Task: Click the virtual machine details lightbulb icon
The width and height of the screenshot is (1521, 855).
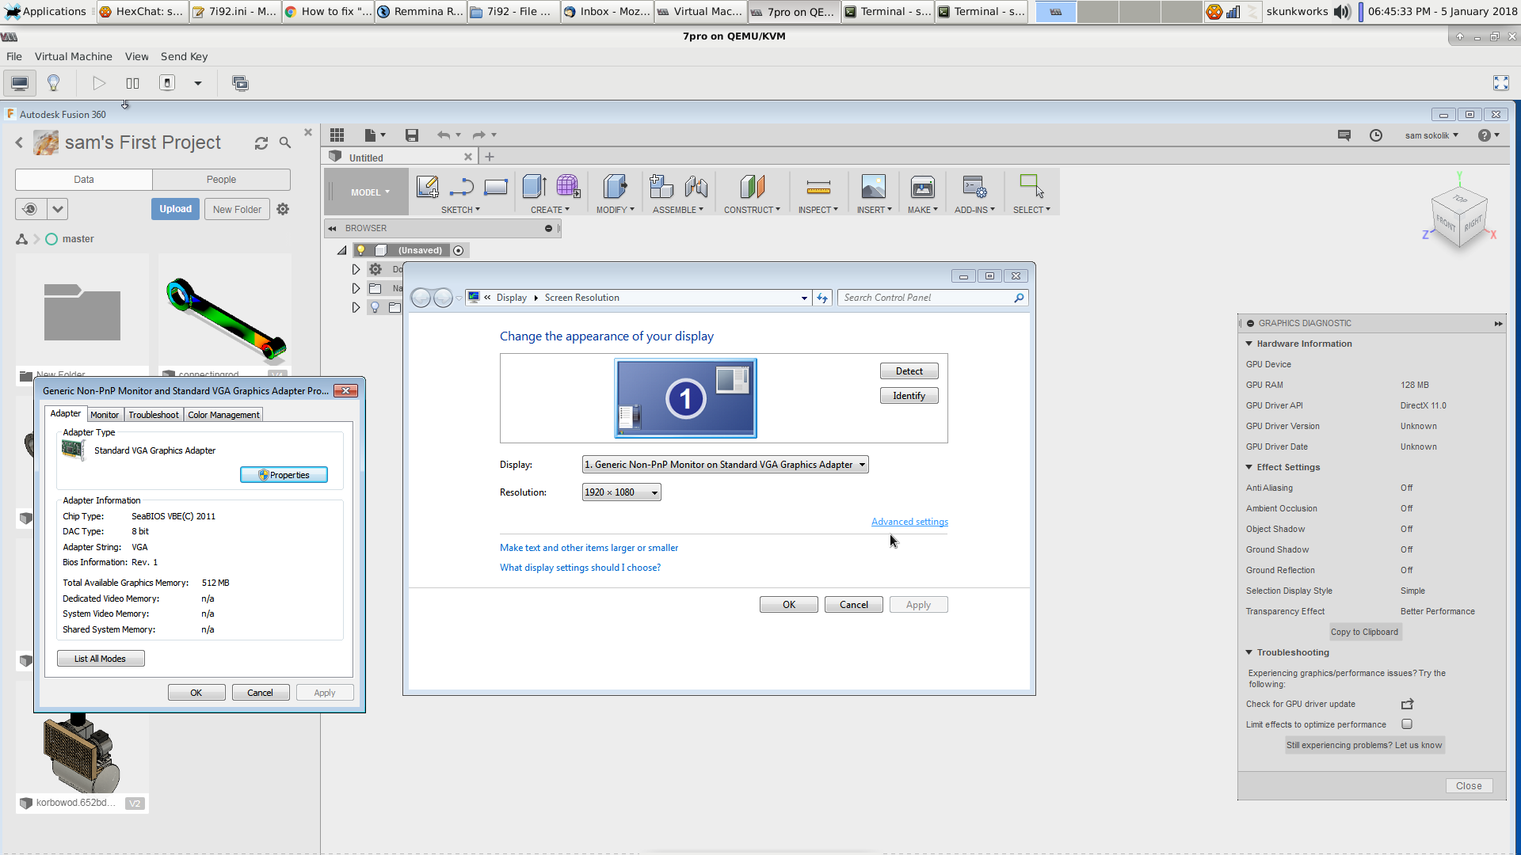Action: tap(54, 83)
